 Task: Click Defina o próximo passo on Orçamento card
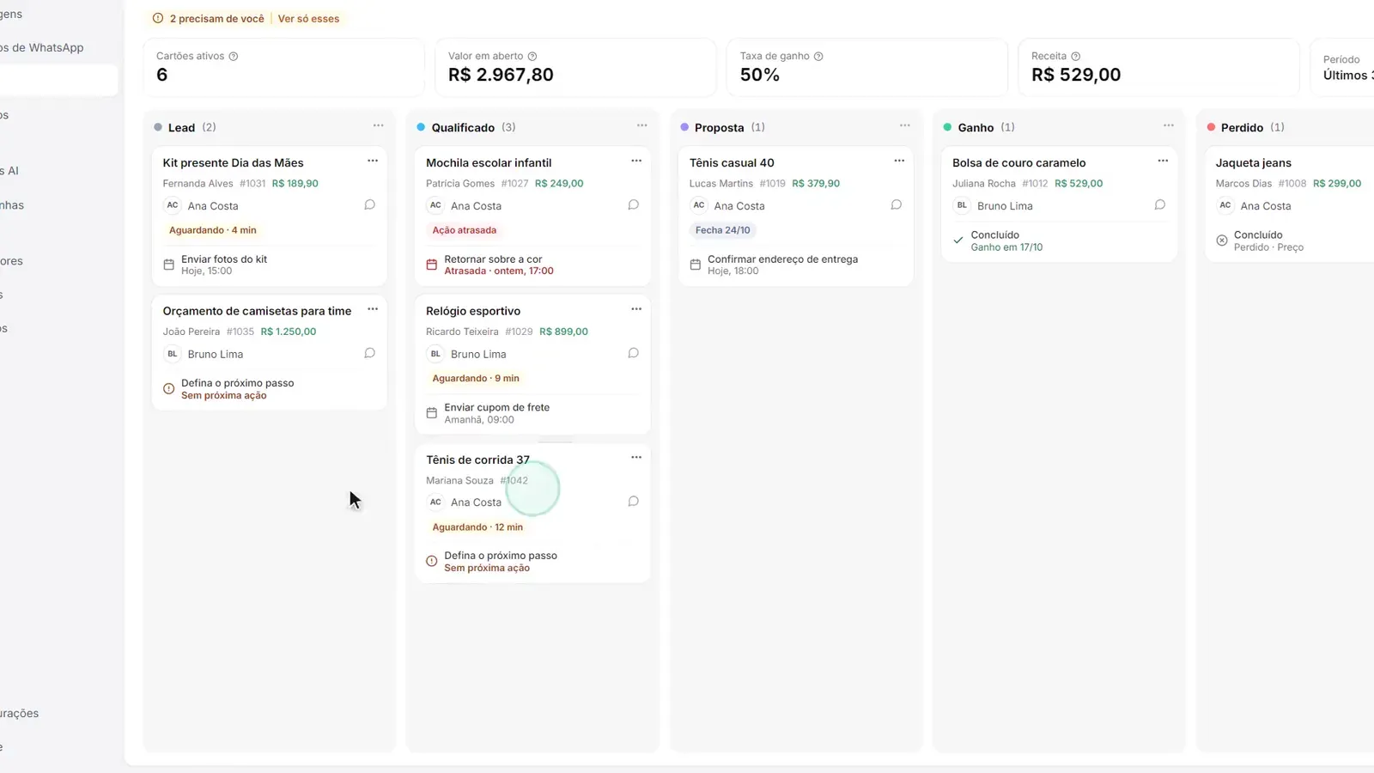coord(237,383)
